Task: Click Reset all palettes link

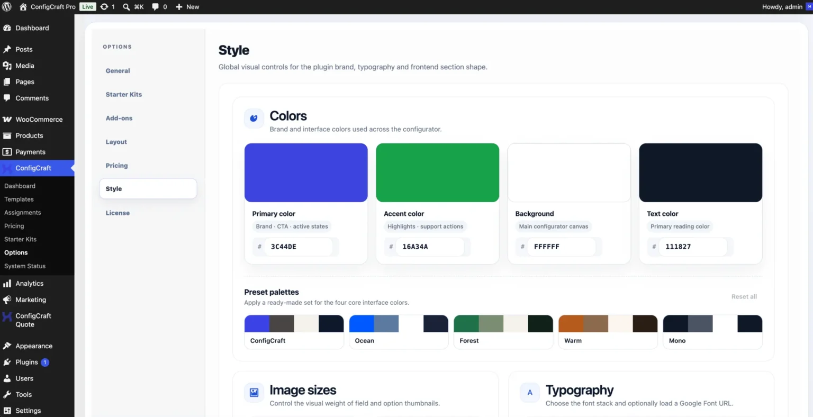Action: point(744,297)
